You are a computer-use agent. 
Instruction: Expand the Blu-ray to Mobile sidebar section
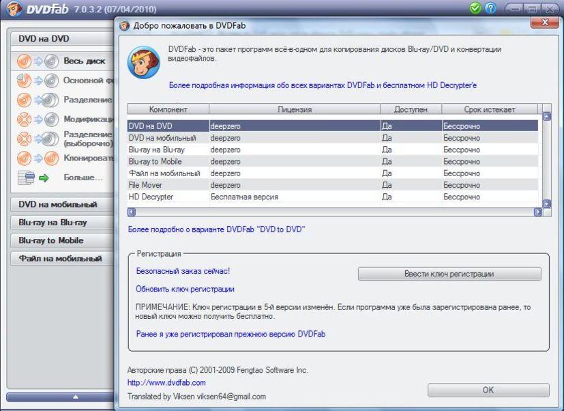[62, 240]
